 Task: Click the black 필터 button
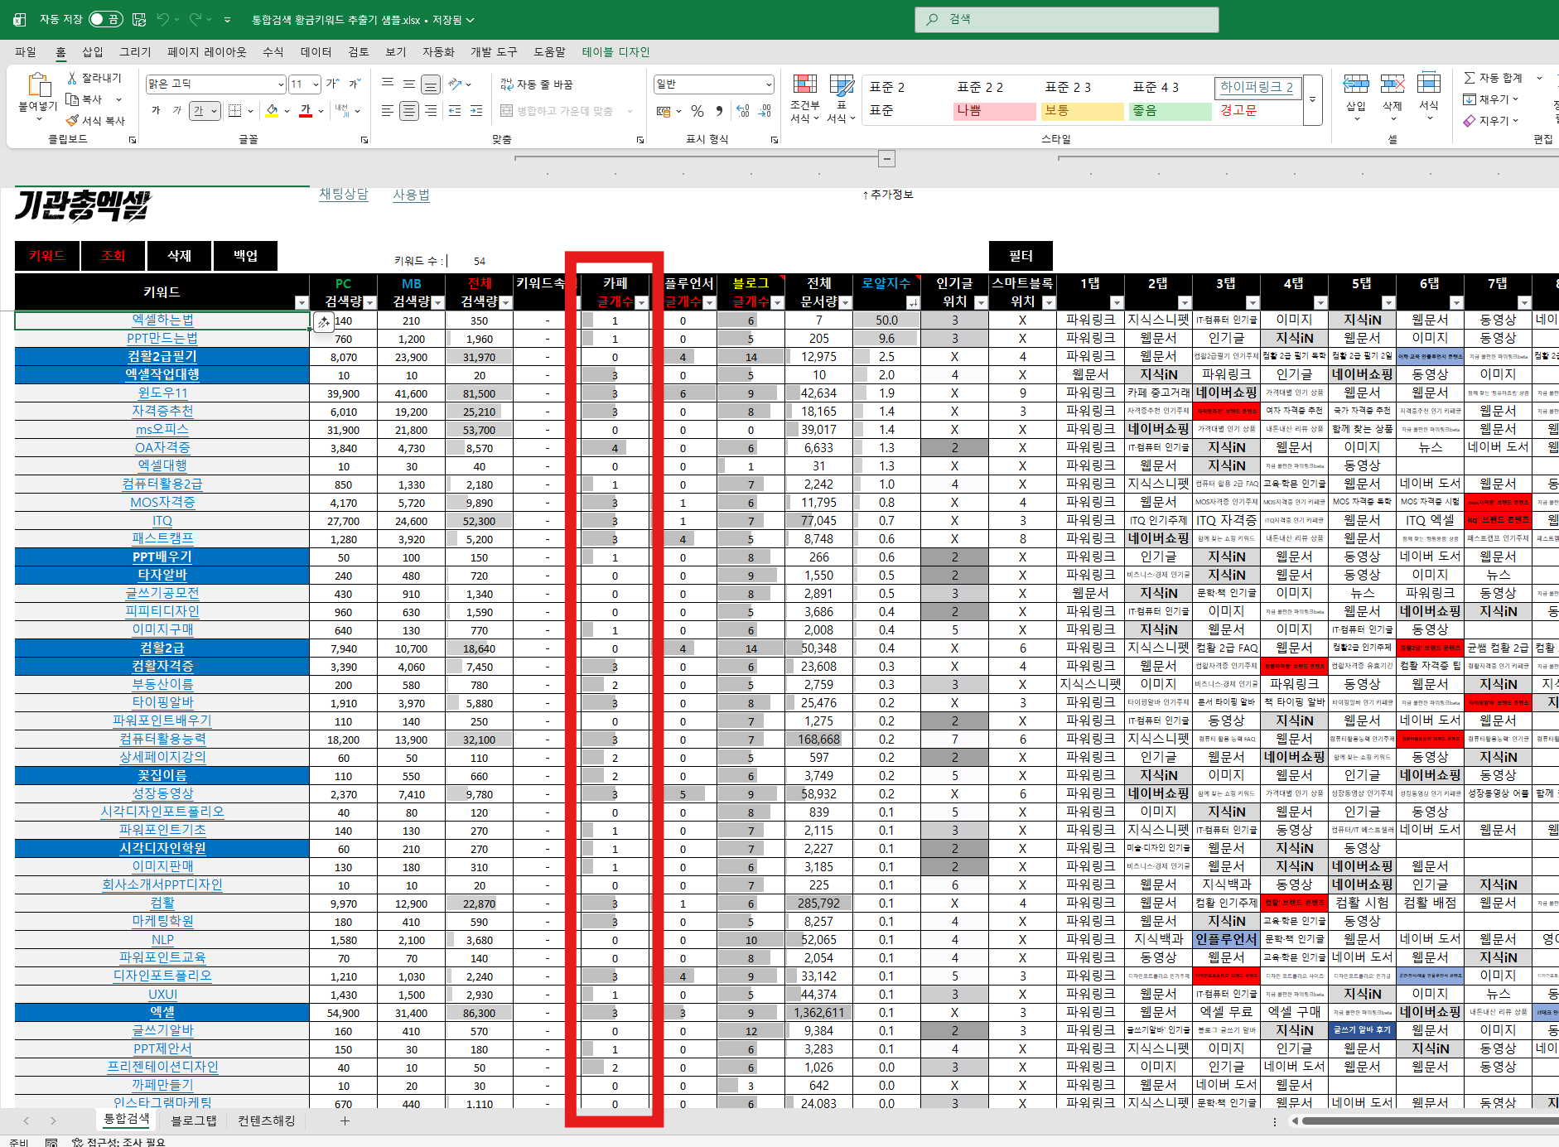tap(1021, 256)
